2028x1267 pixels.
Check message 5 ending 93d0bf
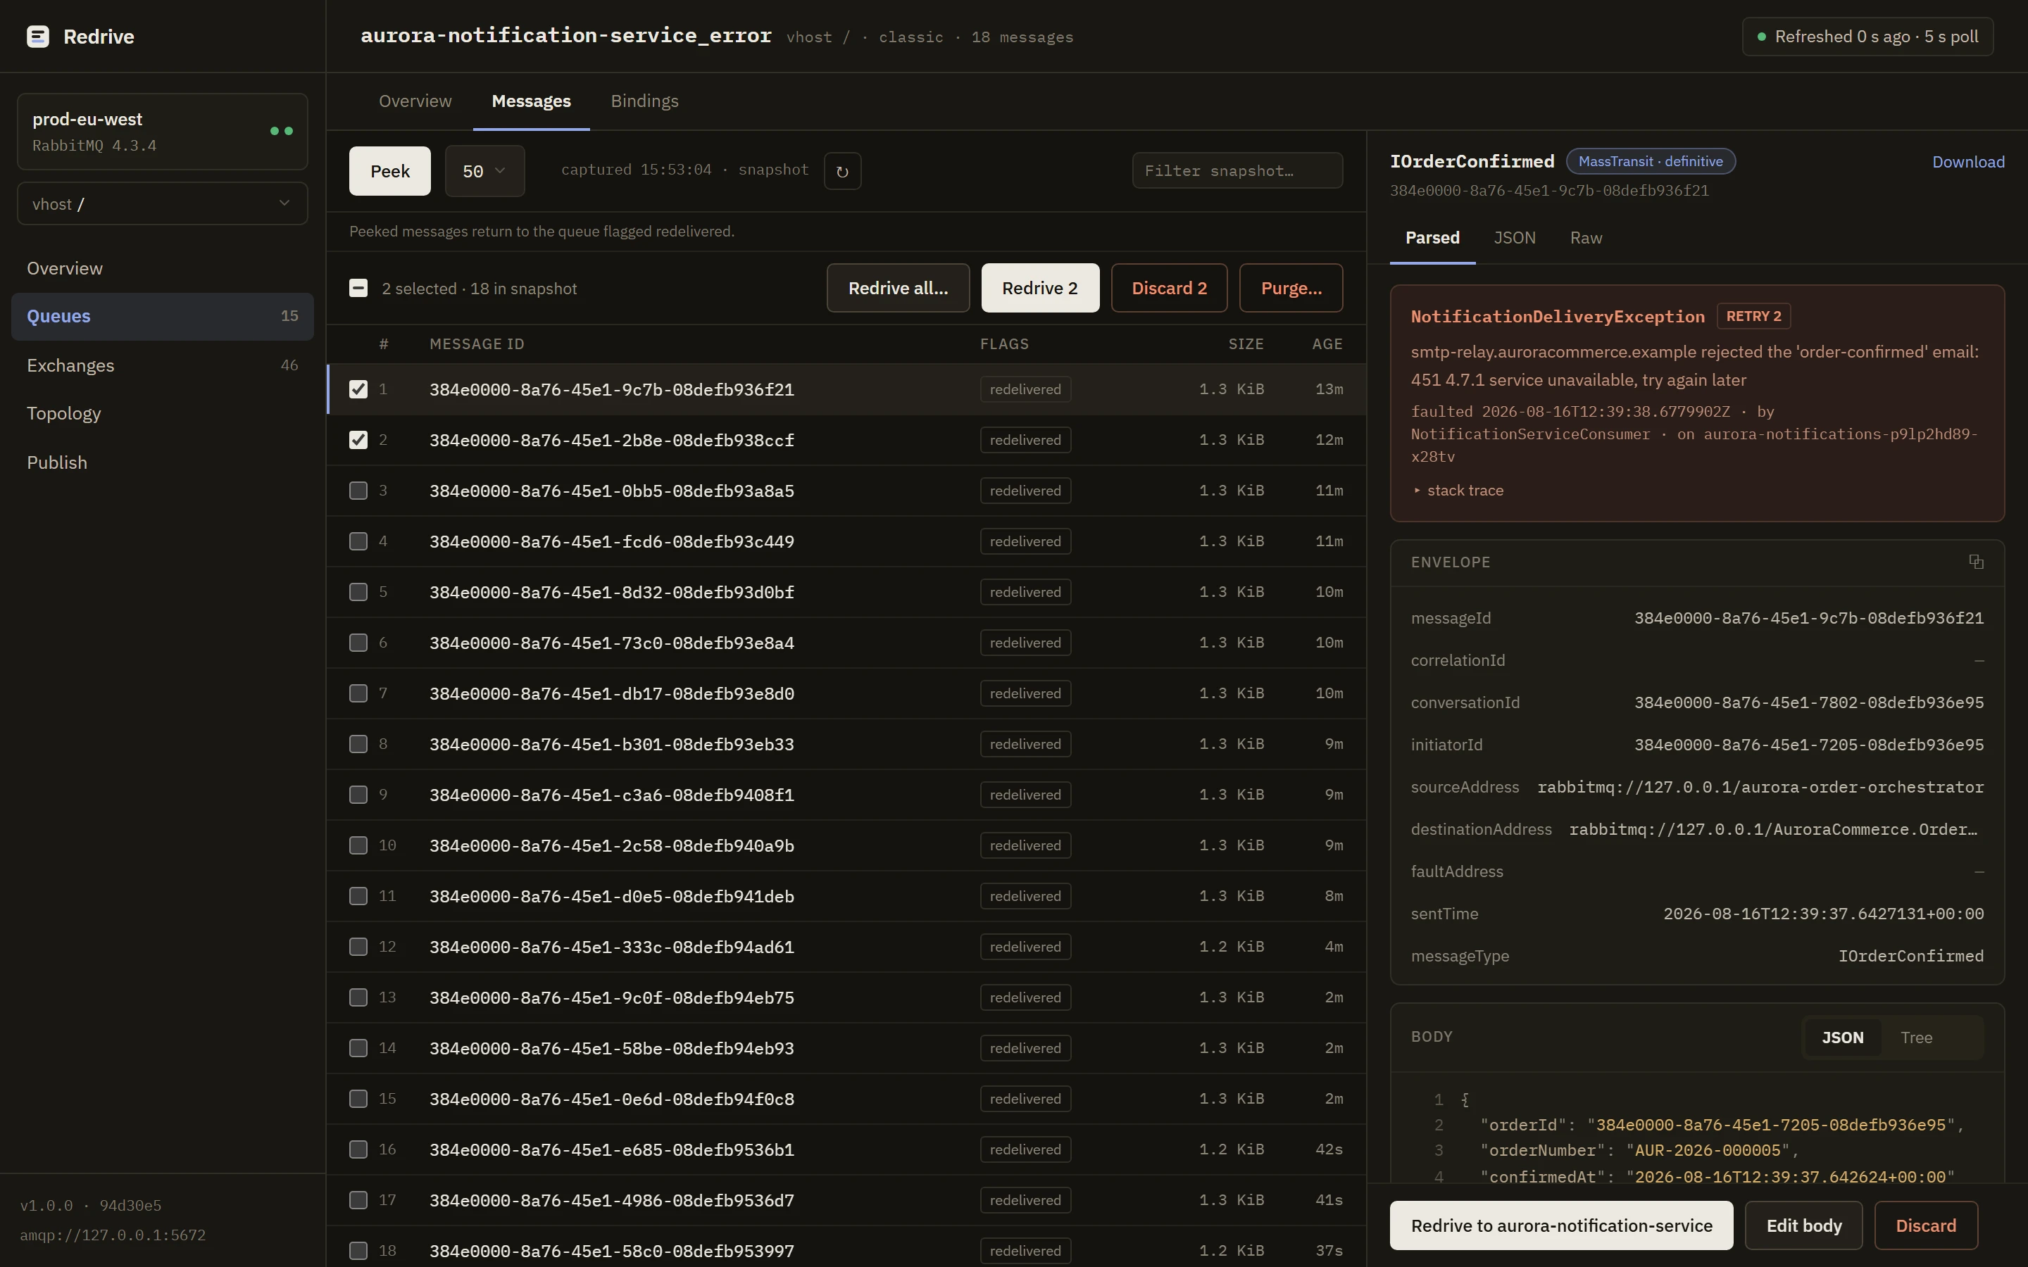(x=358, y=591)
